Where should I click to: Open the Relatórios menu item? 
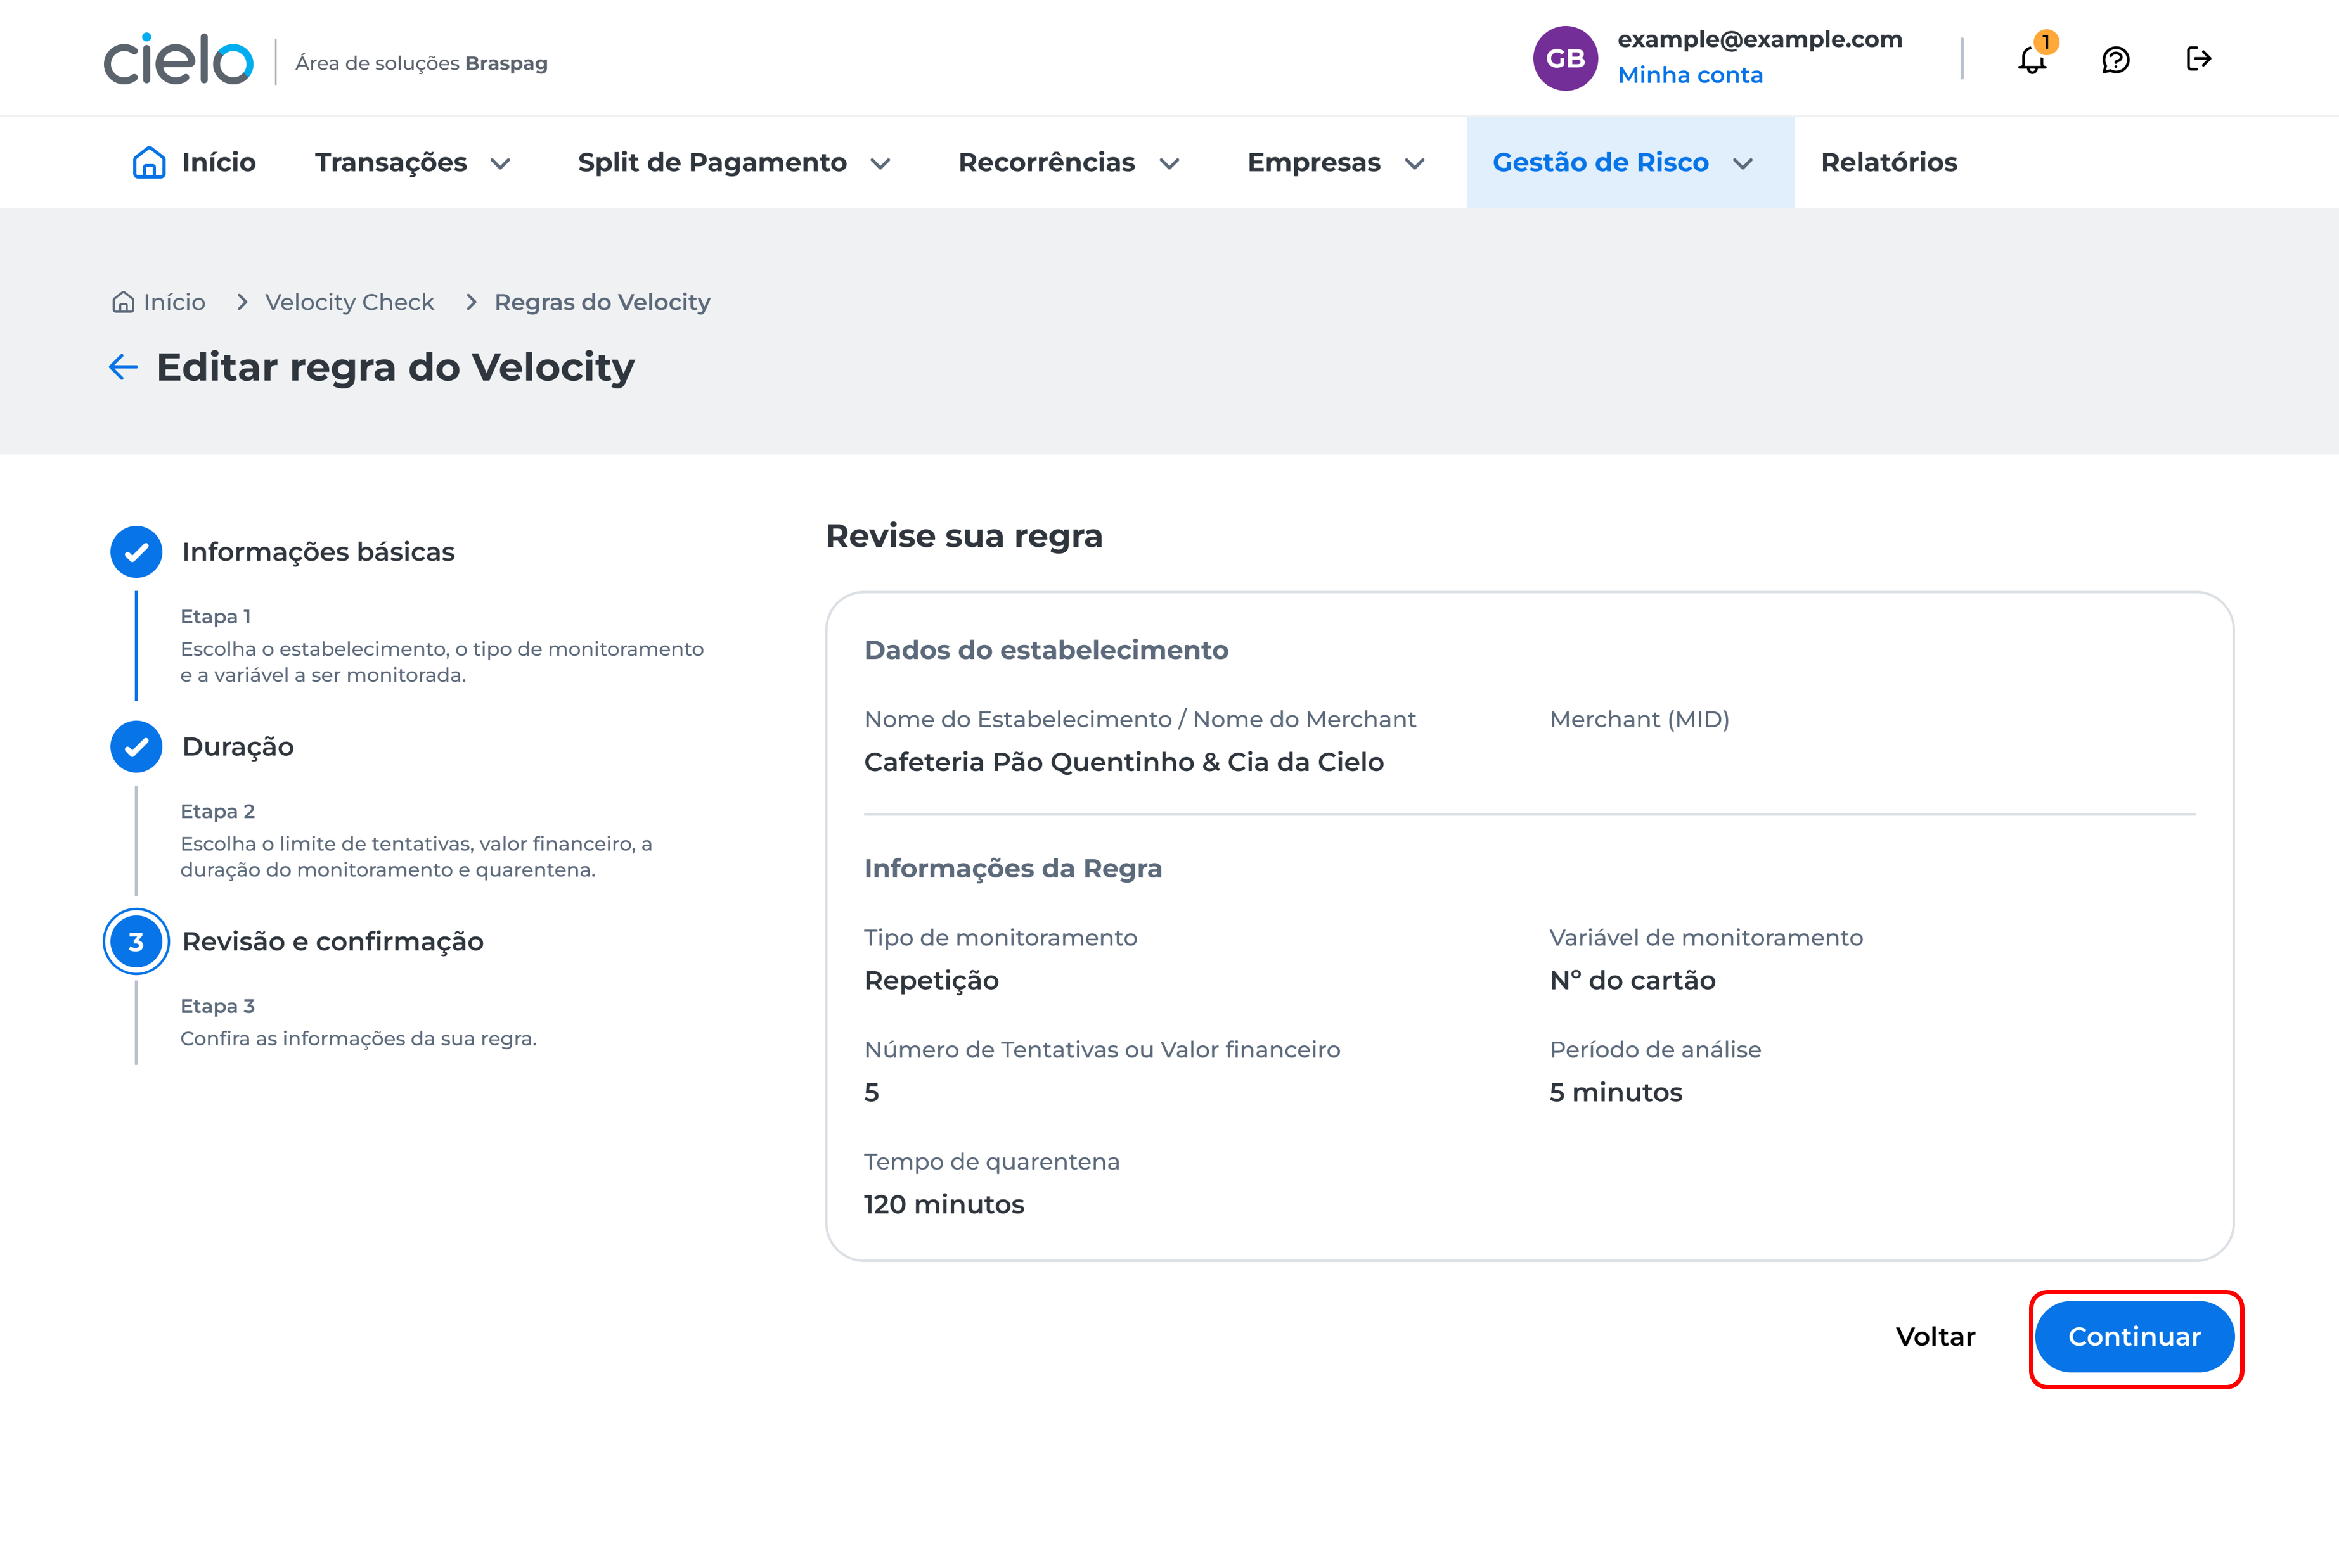(1888, 162)
